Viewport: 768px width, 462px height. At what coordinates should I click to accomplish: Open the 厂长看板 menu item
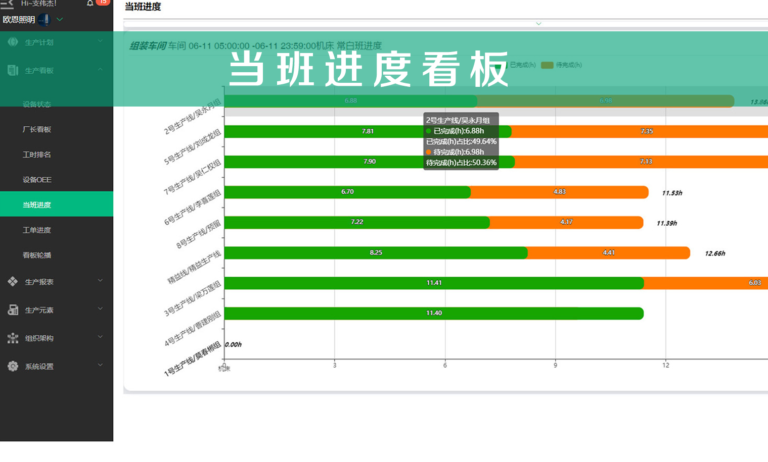(37, 129)
